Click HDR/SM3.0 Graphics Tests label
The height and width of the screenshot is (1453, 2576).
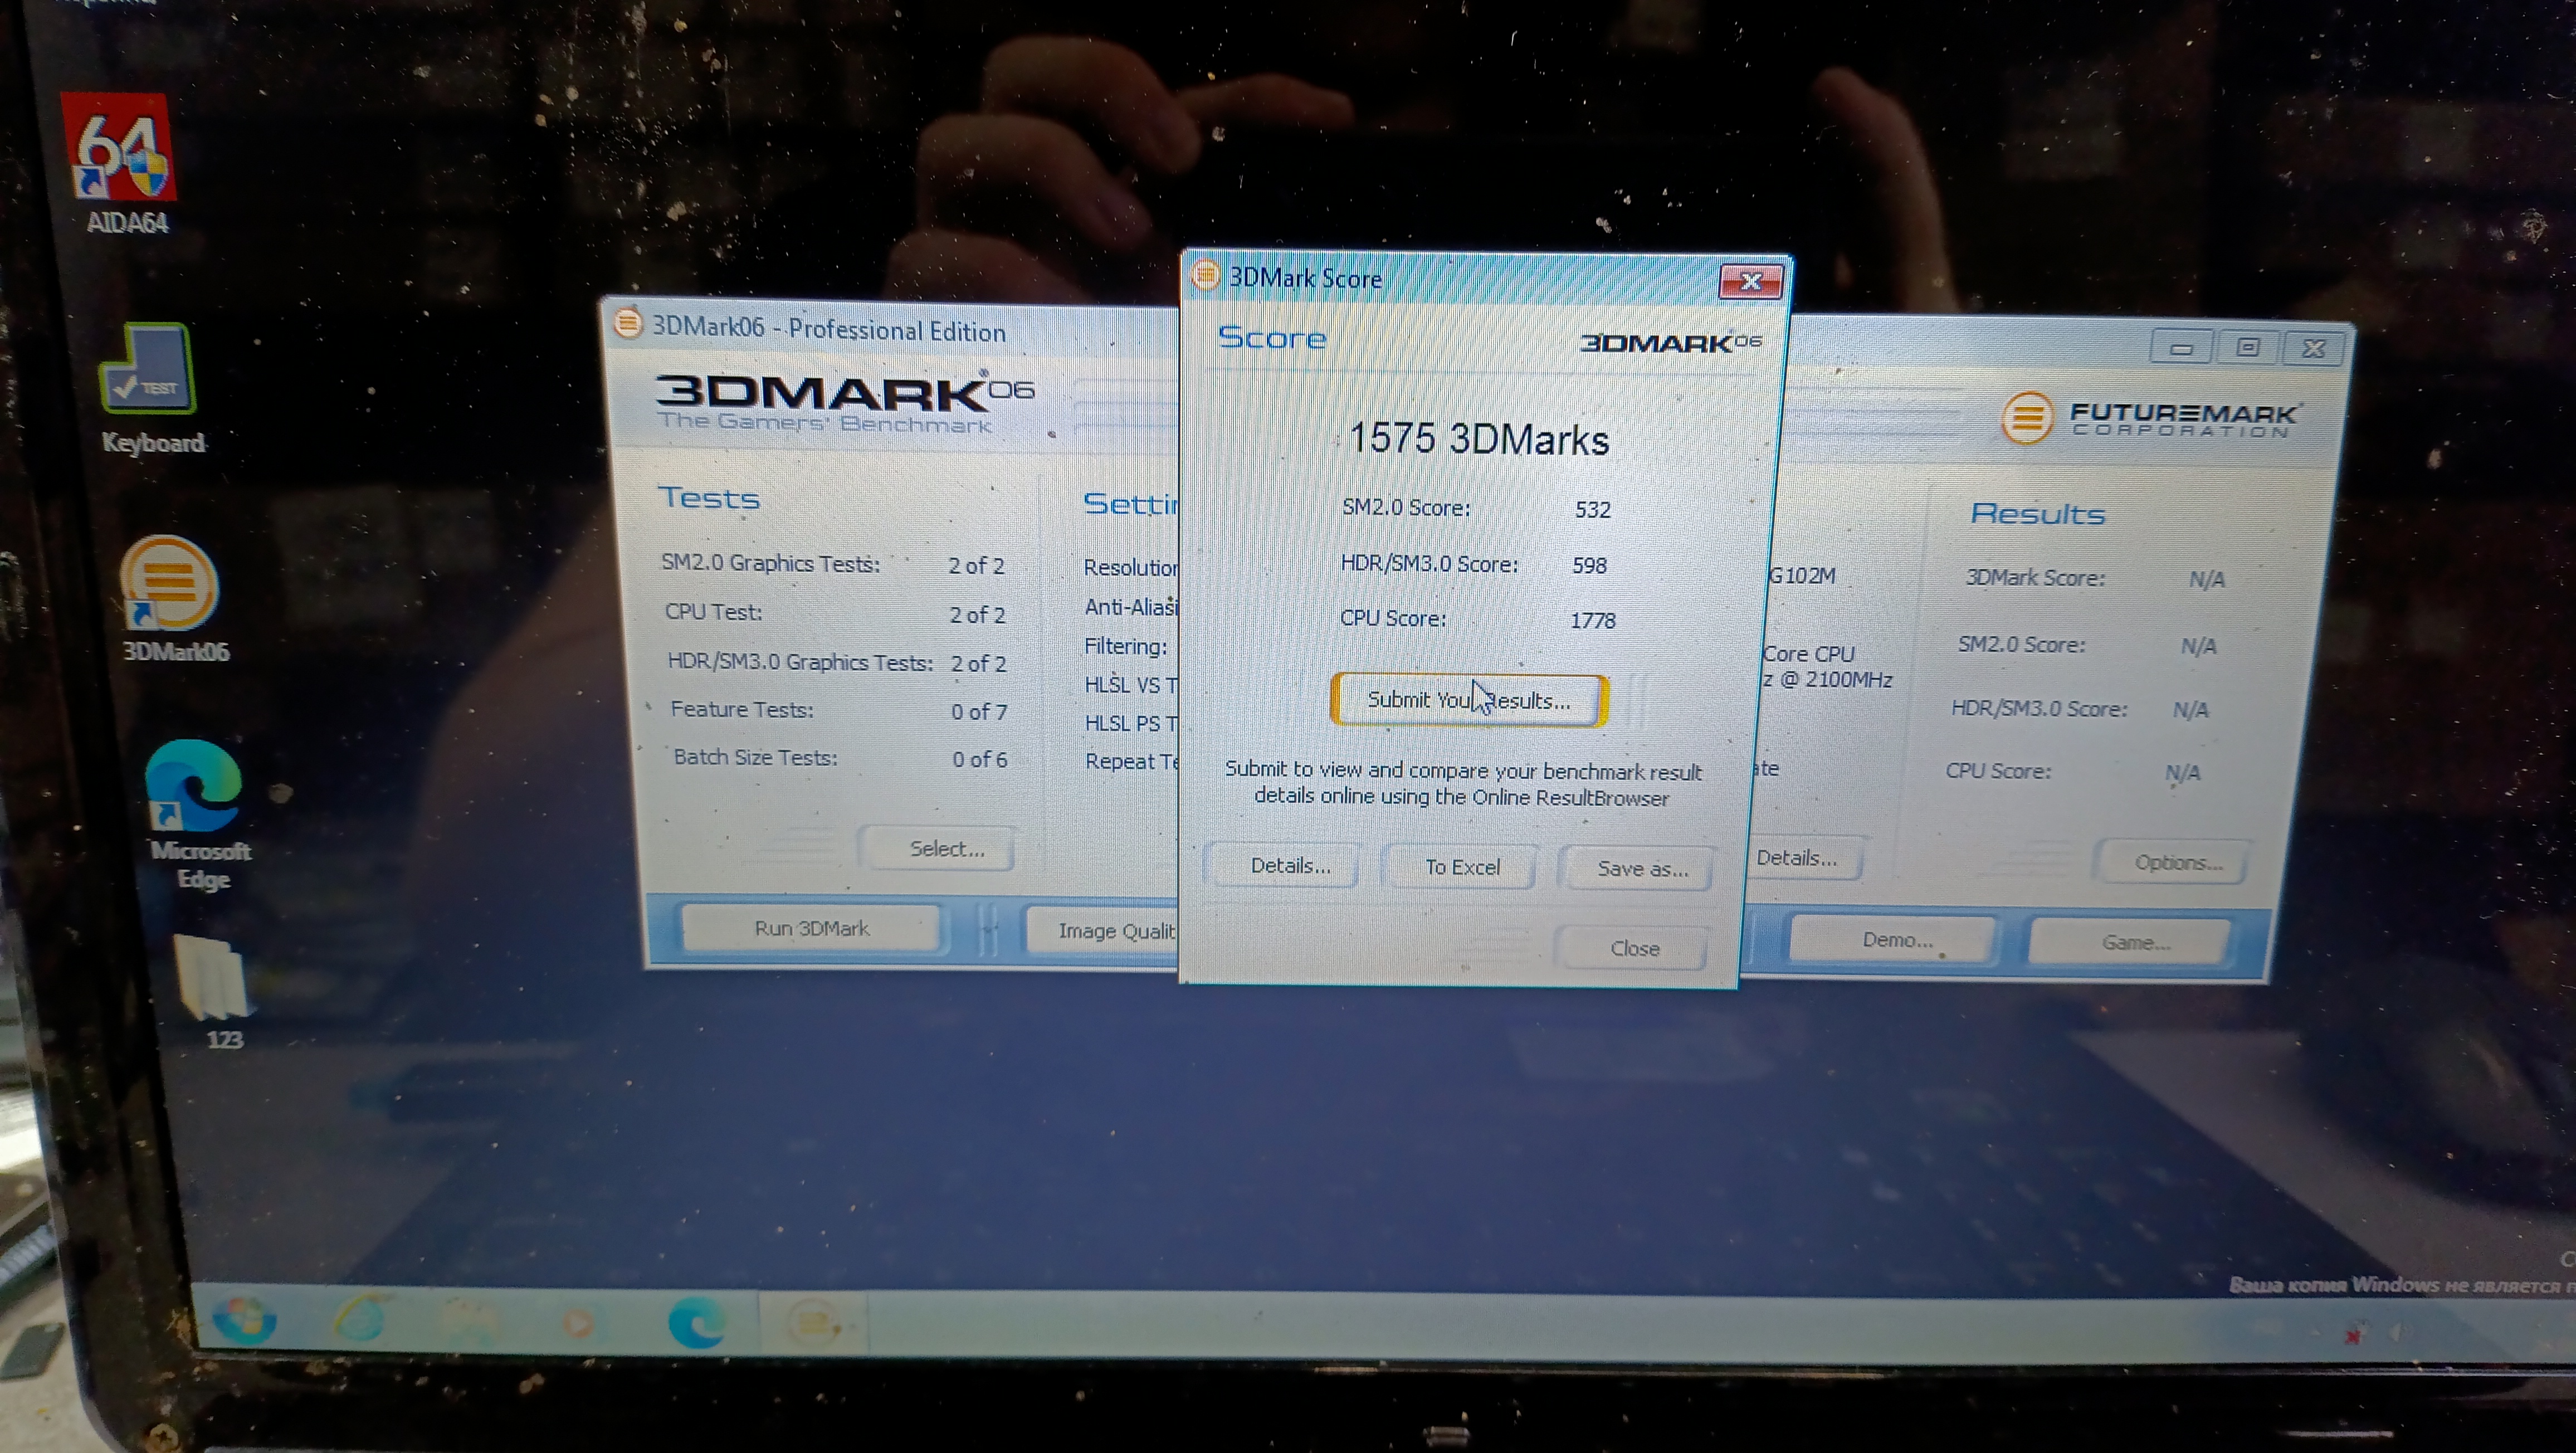coord(799,661)
